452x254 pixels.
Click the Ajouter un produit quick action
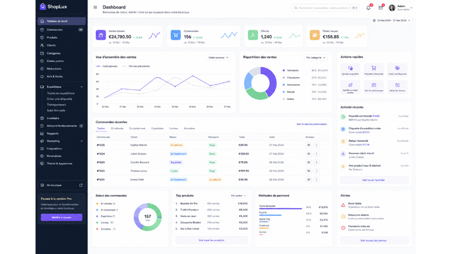(350, 70)
